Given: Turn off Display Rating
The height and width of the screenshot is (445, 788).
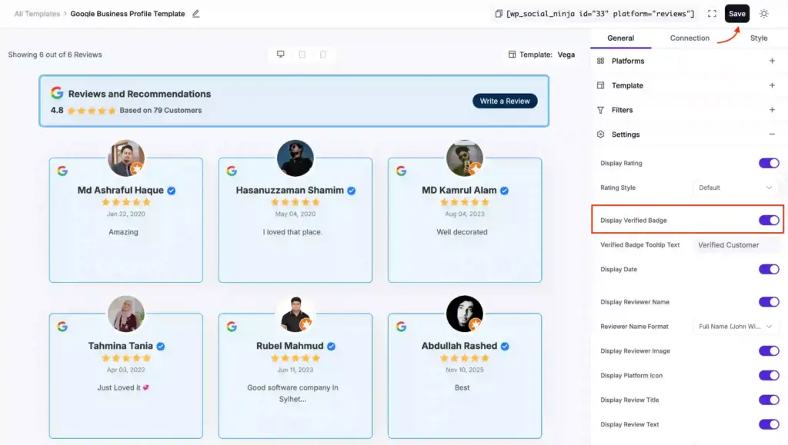Looking at the screenshot, I should pos(769,163).
